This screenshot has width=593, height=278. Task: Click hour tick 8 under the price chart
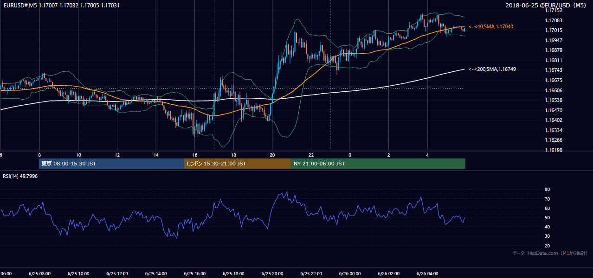coord(39,155)
